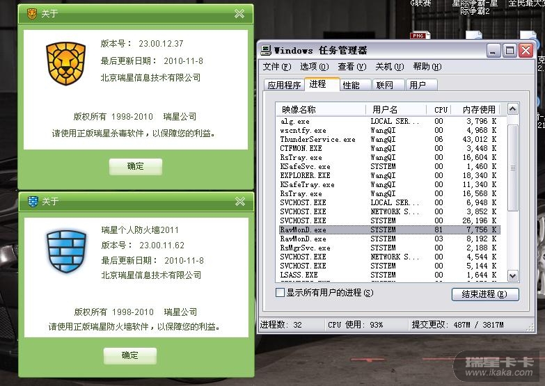Click the 瑞星个人防火墙2011 product name
Image resolution: width=545 pixels, height=386 pixels.
click(140, 230)
